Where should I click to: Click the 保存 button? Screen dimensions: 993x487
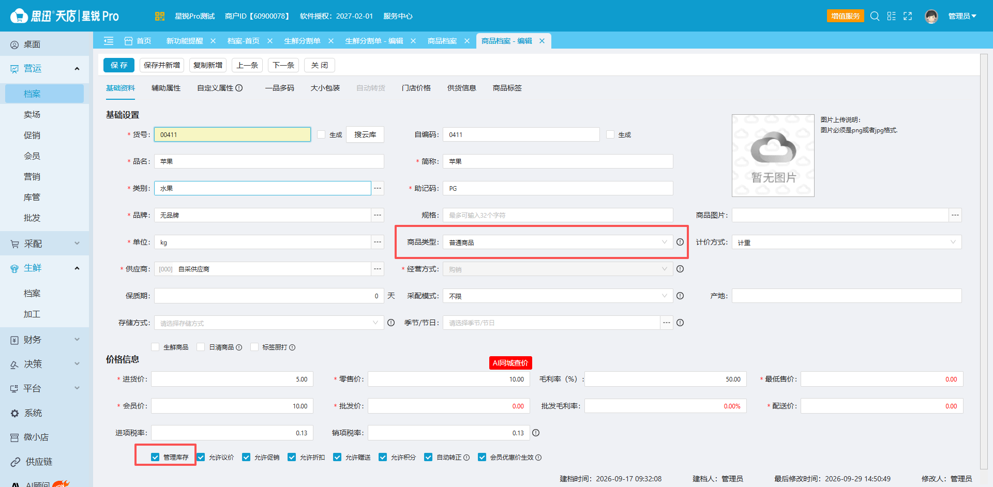(119, 65)
